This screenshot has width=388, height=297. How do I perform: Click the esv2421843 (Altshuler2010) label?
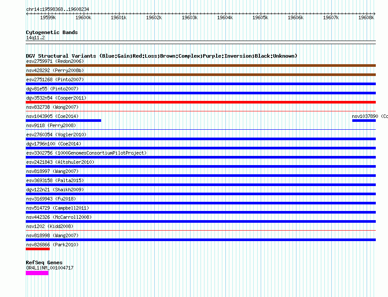coord(60,162)
